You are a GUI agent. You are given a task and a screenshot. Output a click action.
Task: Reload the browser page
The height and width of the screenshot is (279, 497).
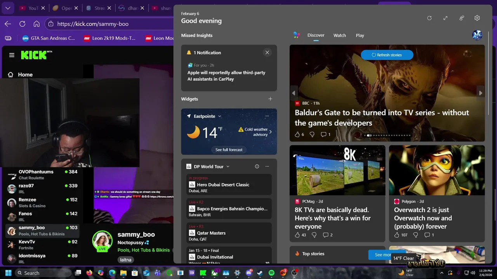coord(22,24)
